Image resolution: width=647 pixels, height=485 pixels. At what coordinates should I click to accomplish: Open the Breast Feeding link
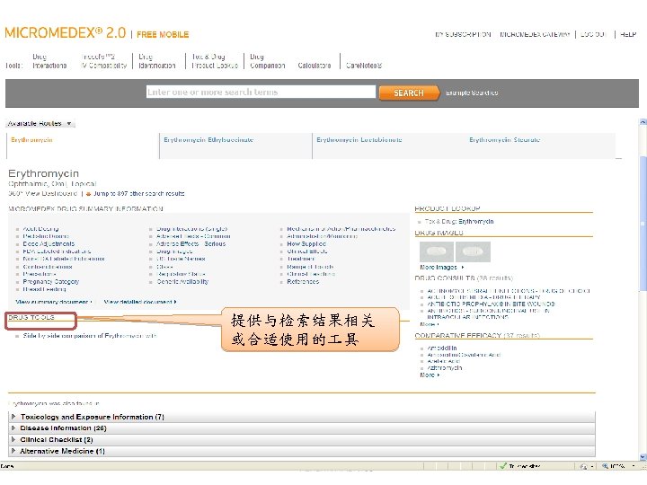click(x=45, y=289)
